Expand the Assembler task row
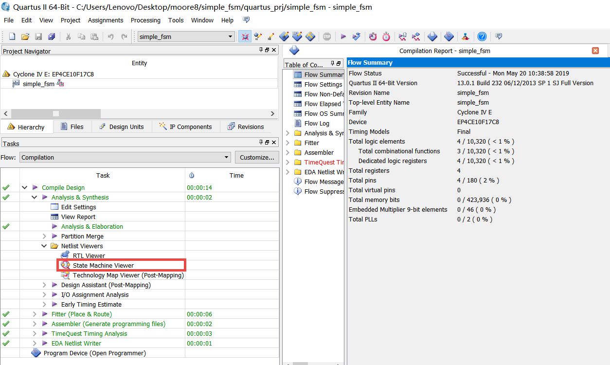The width and height of the screenshot is (610, 365). [35, 324]
